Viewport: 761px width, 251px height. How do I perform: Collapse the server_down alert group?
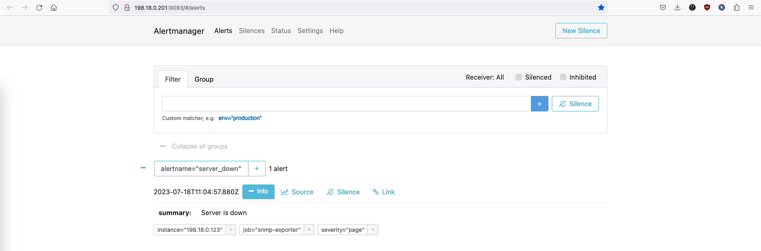pyautogui.click(x=143, y=168)
